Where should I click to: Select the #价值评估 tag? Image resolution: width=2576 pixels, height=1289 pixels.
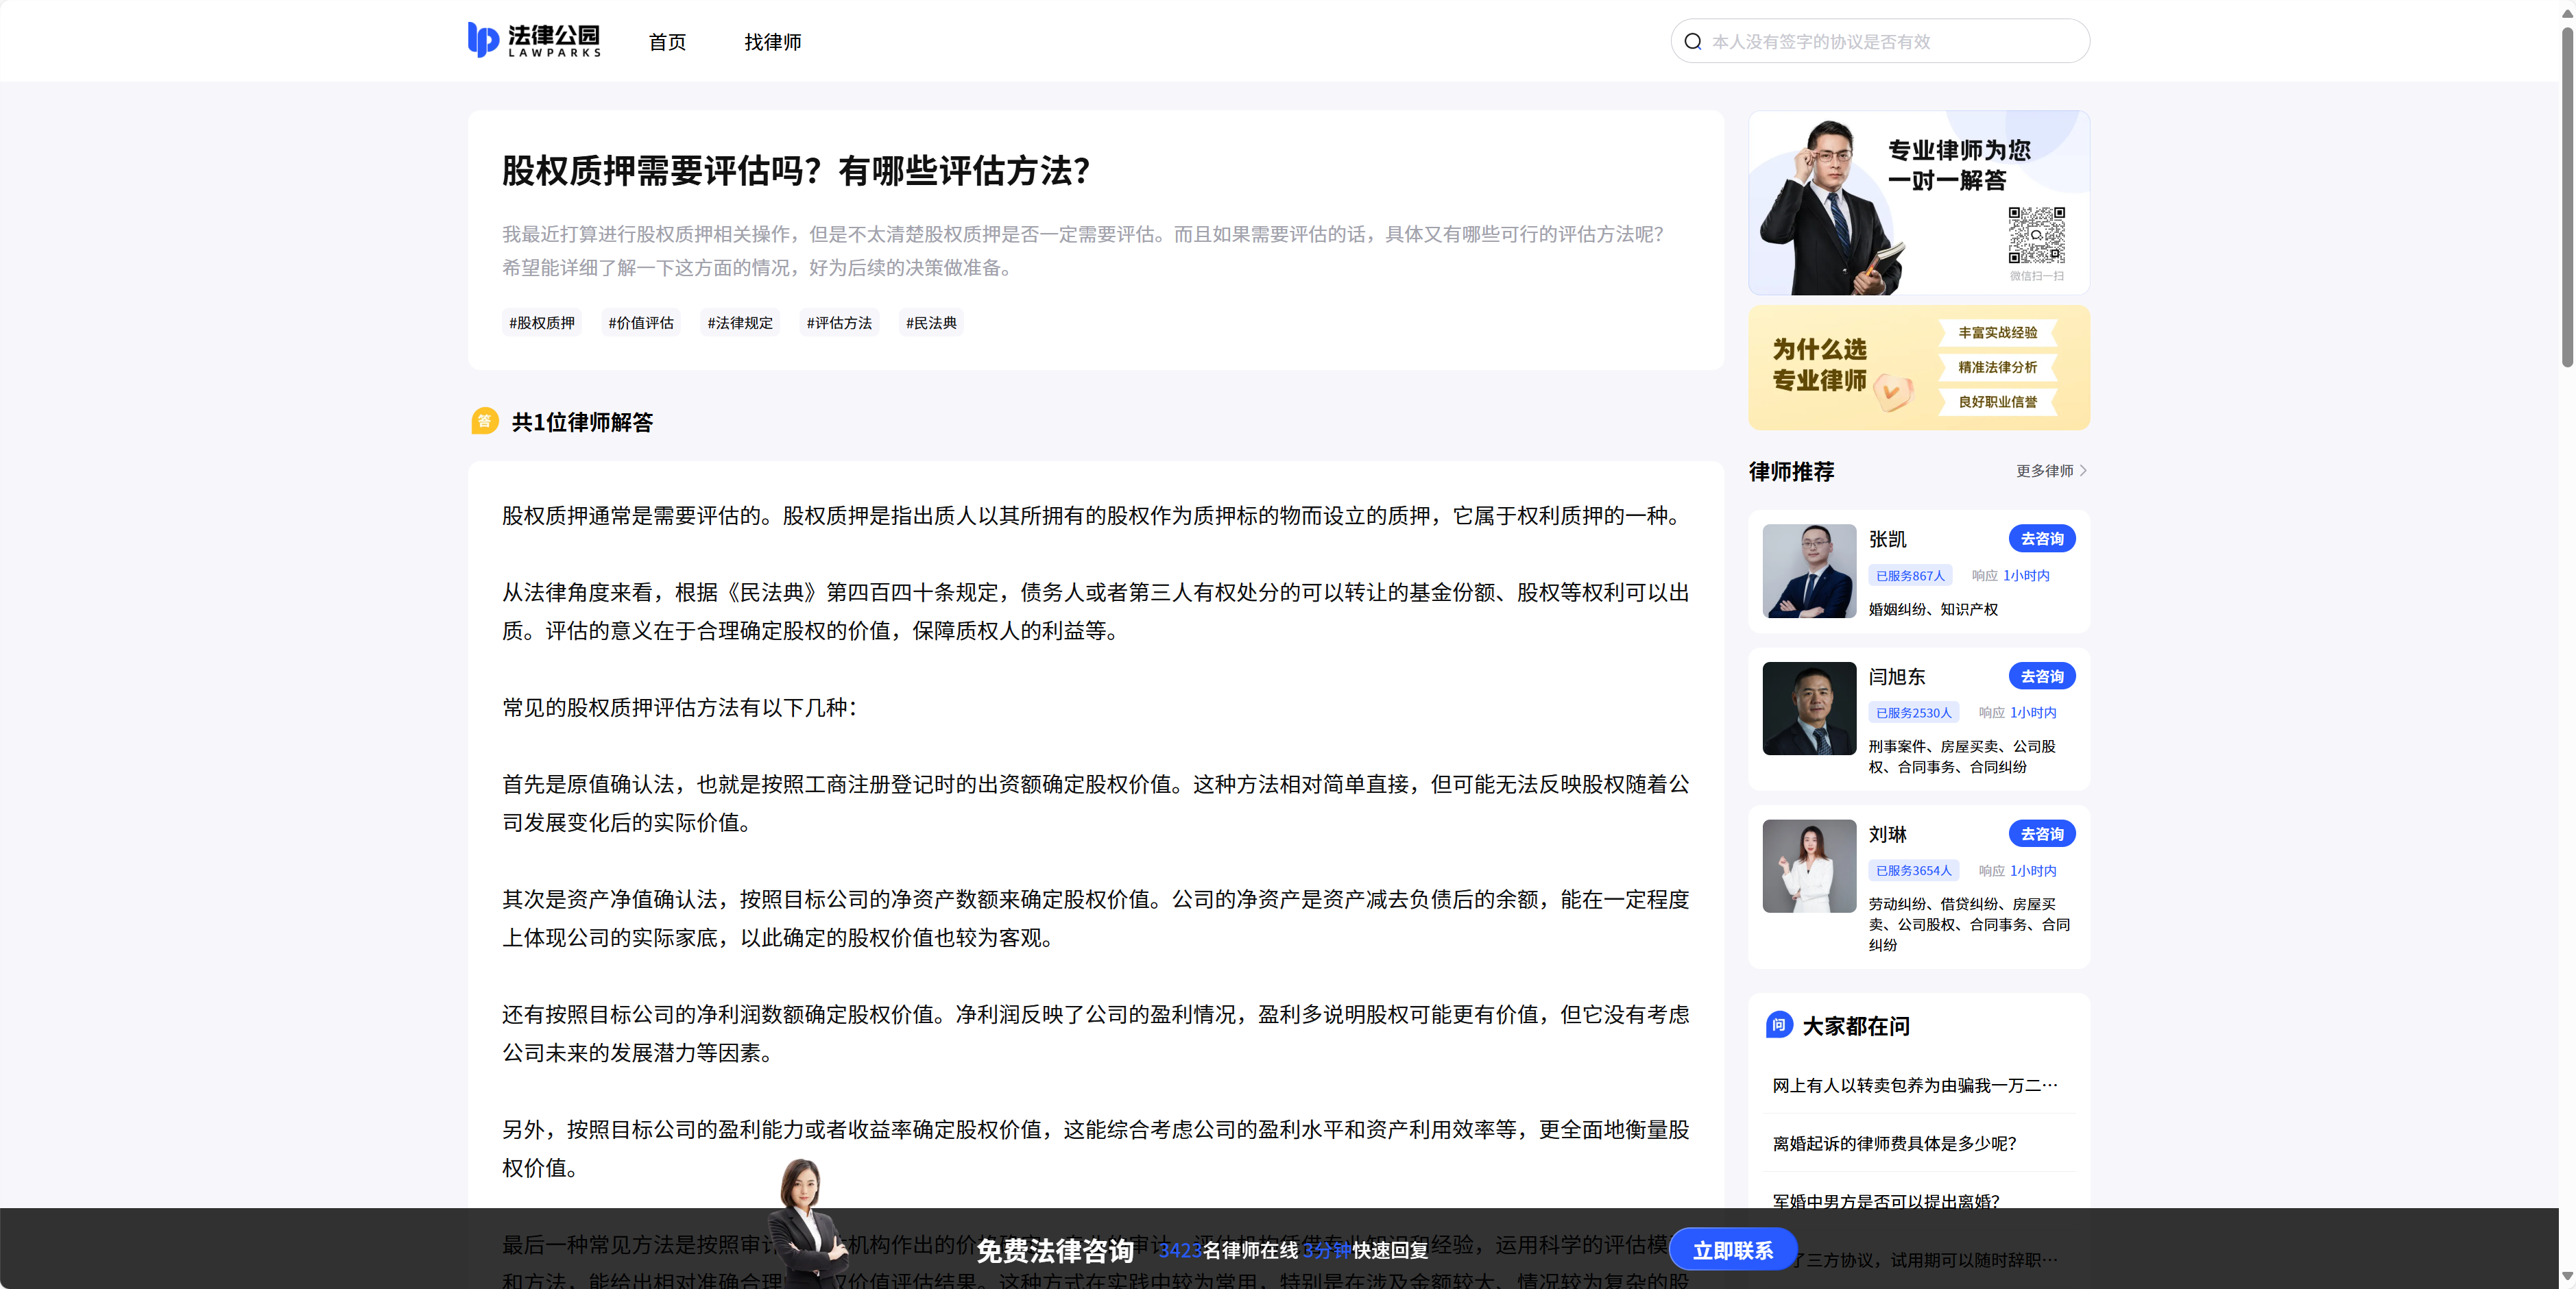pos(641,323)
